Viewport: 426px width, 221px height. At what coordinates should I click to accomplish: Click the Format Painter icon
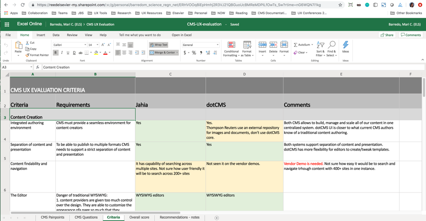tap(27, 55)
